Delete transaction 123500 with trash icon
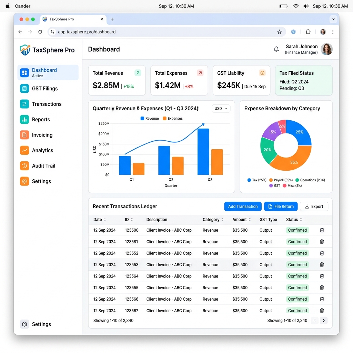 [x=322, y=230]
